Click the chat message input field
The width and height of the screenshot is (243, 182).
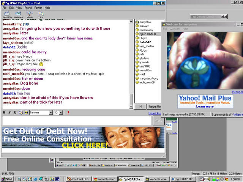[77, 121]
